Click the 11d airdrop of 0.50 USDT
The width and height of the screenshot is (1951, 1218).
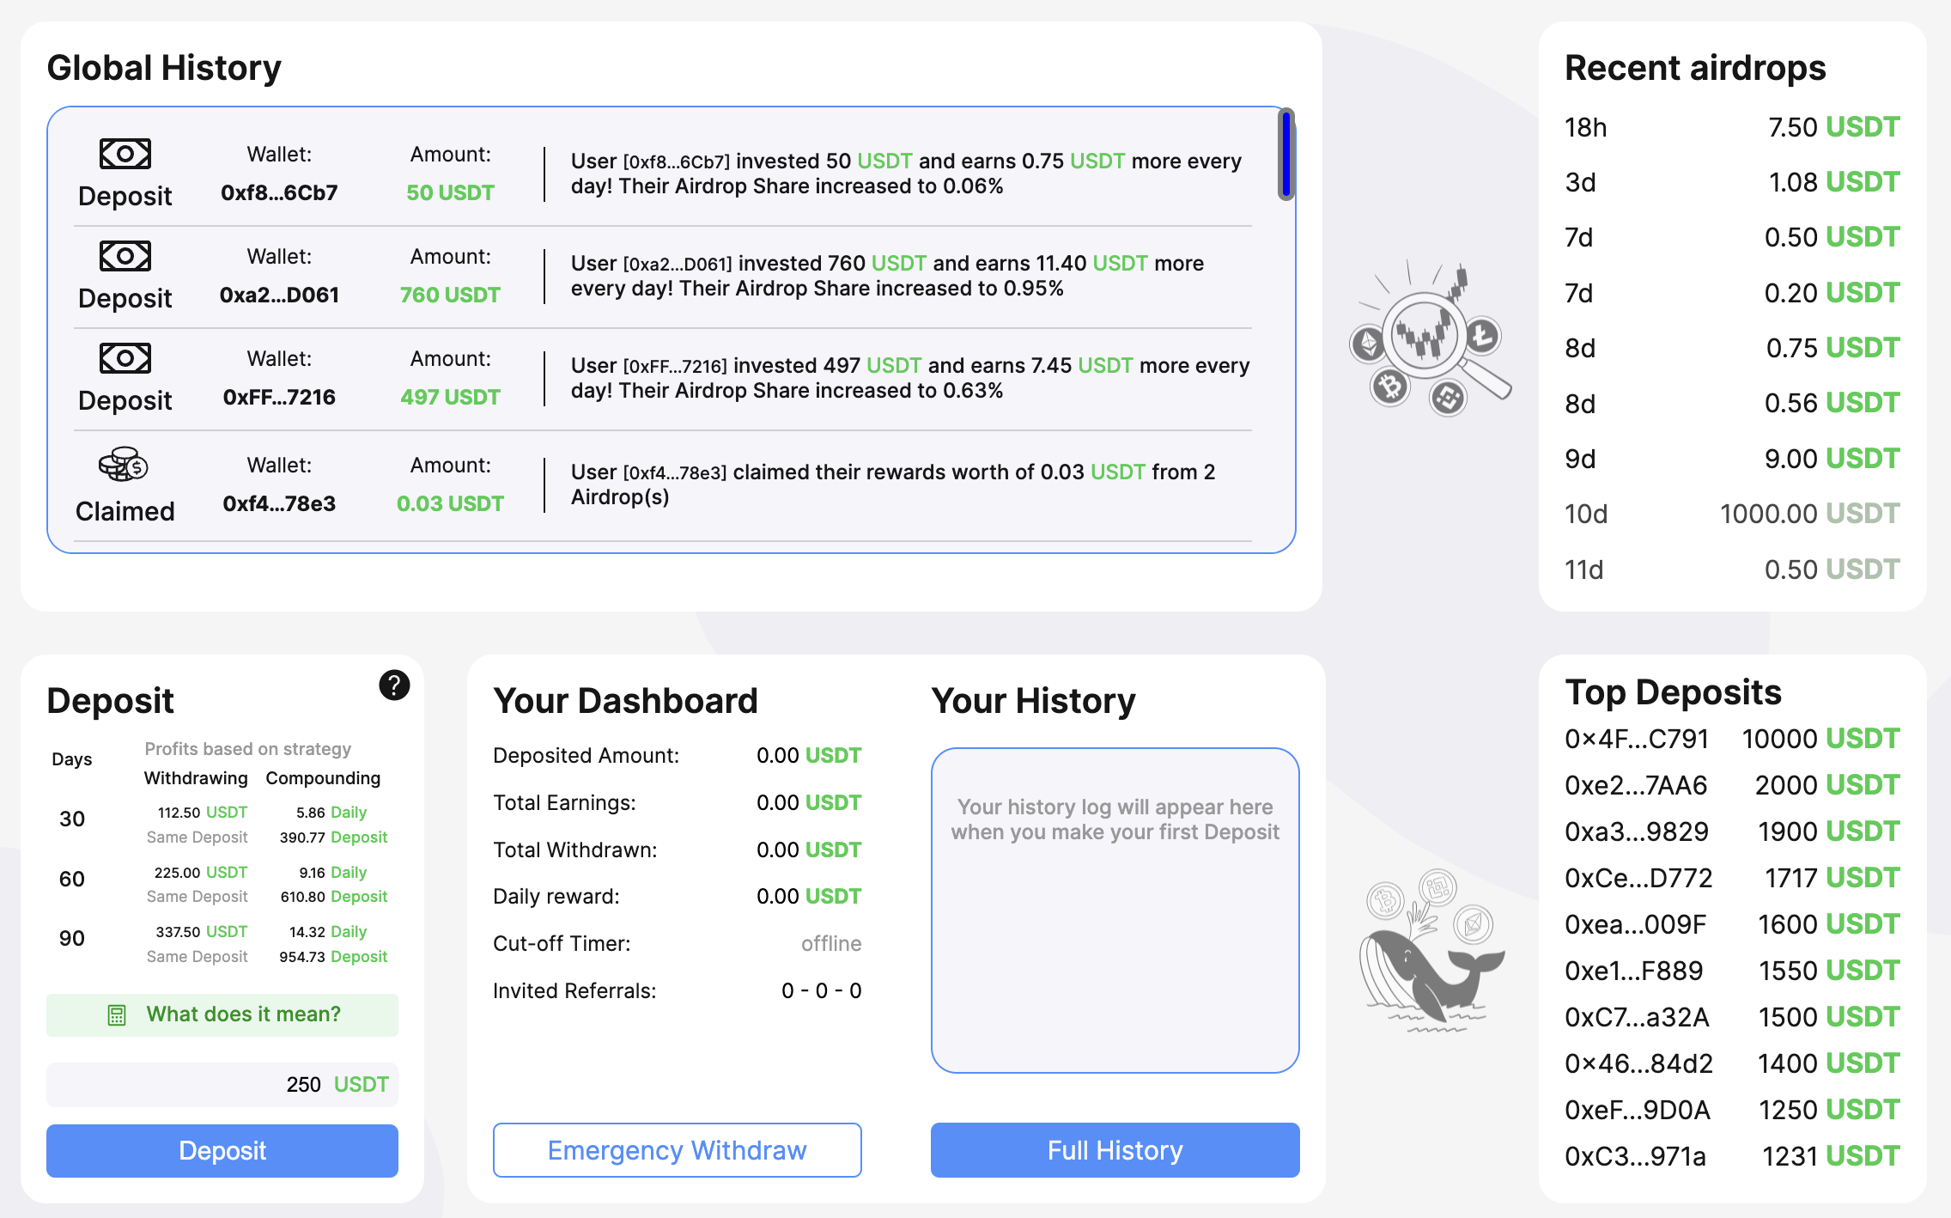pos(1732,569)
